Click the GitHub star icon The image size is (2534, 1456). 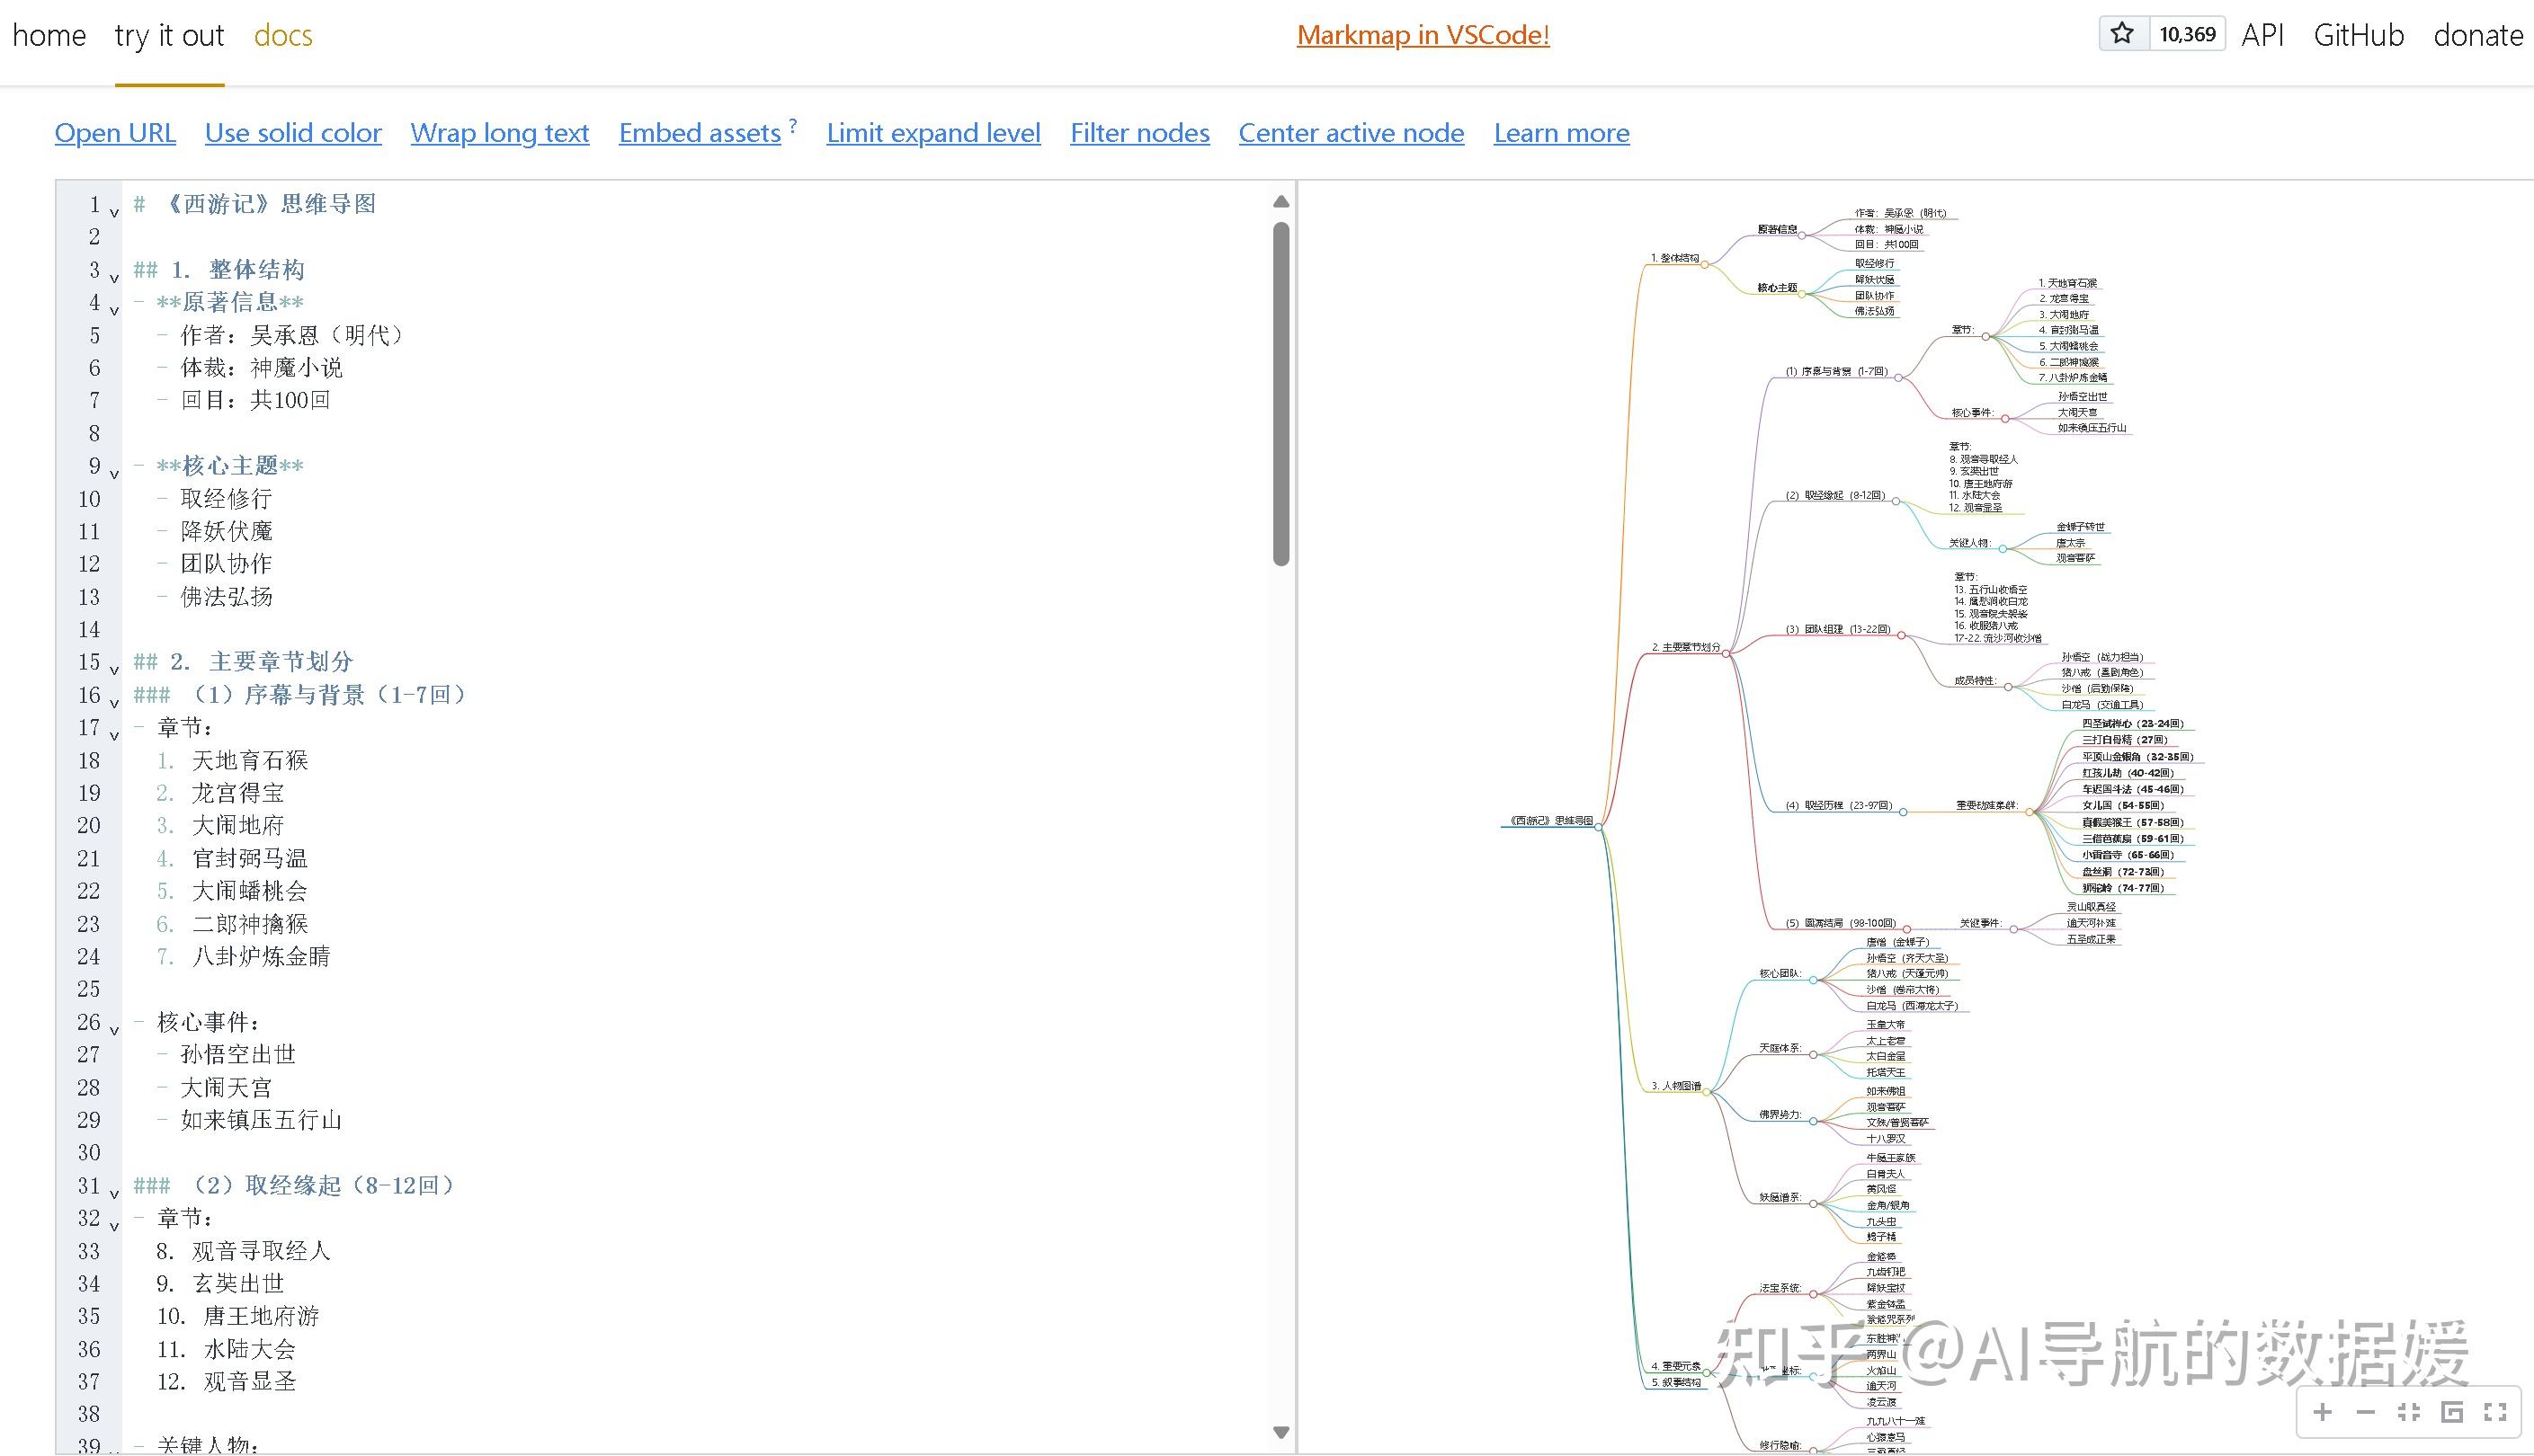(2122, 34)
